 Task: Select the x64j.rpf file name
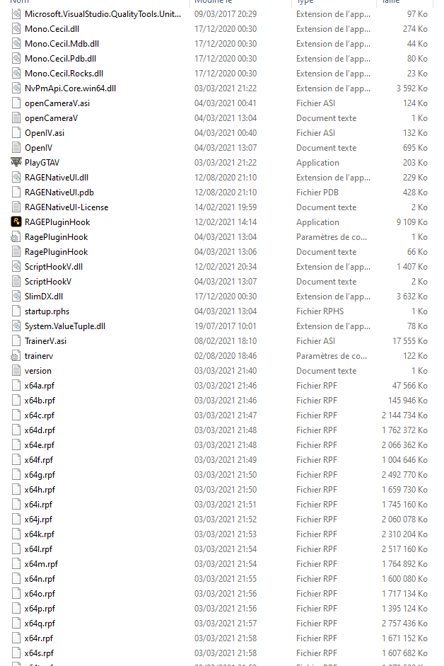[38, 519]
